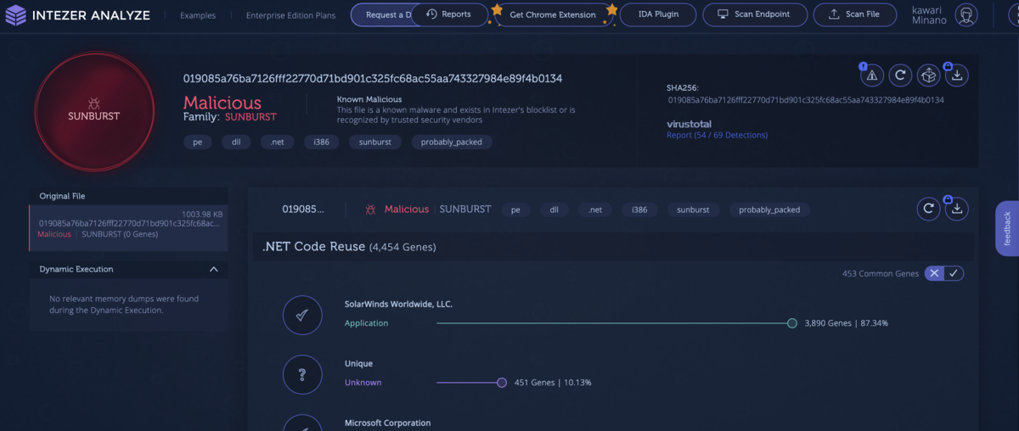Click the 'i386' tag in sub-header row

(x=639, y=210)
